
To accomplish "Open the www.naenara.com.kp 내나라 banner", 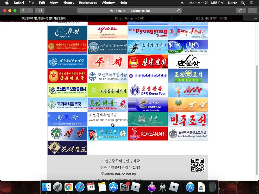I will coord(107,33).
